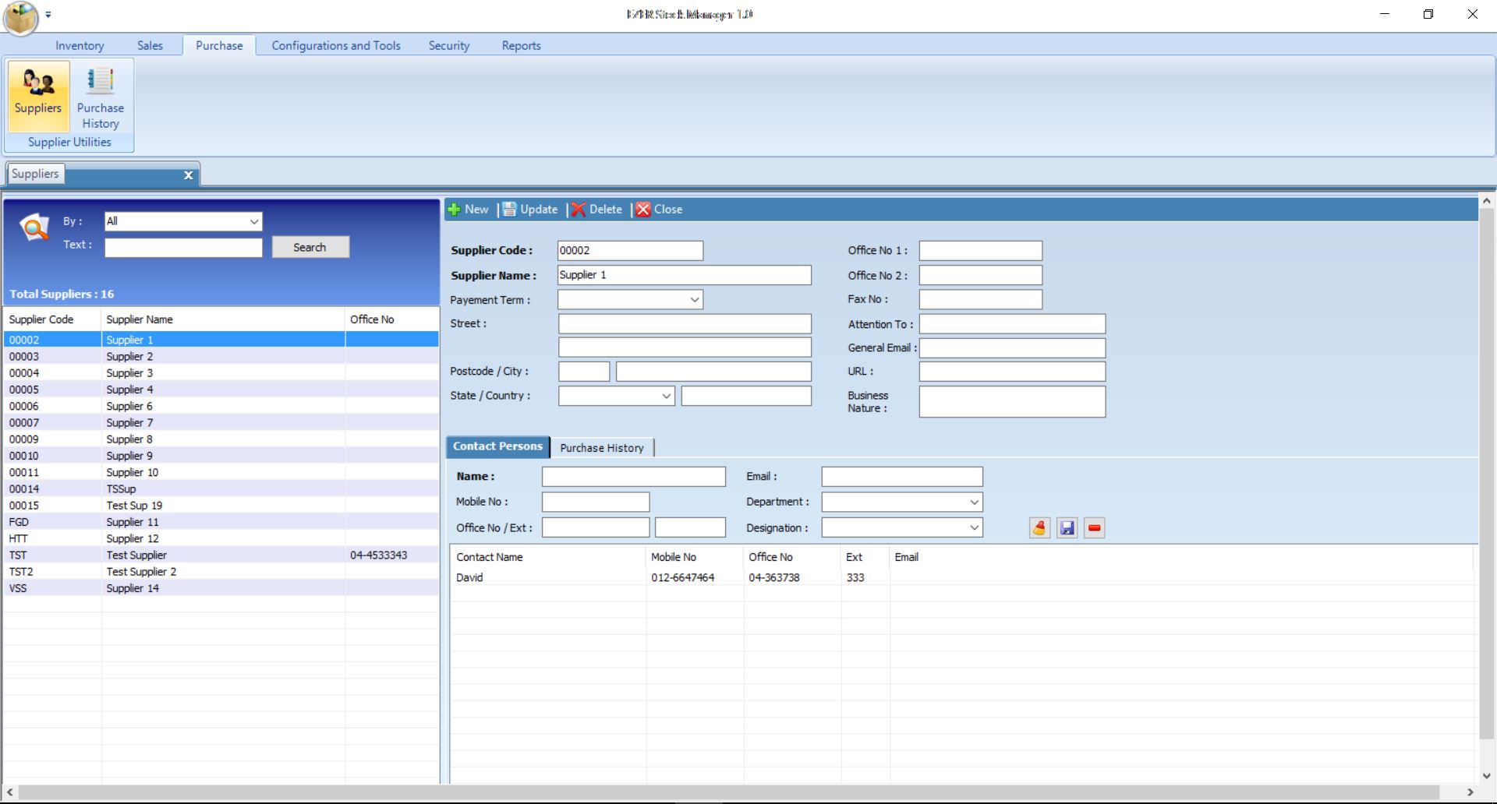This screenshot has width=1497, height=804.
Task: Select the Purchase ribbon tab
Action: click(x=219, y=46)
